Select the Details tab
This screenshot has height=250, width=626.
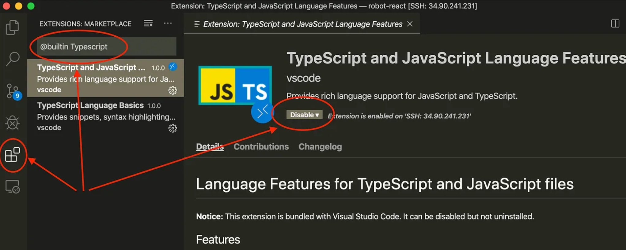tap(210, 147)
